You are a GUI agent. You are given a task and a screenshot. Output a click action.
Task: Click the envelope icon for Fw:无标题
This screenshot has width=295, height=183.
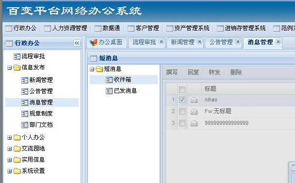tap(194, 112)
